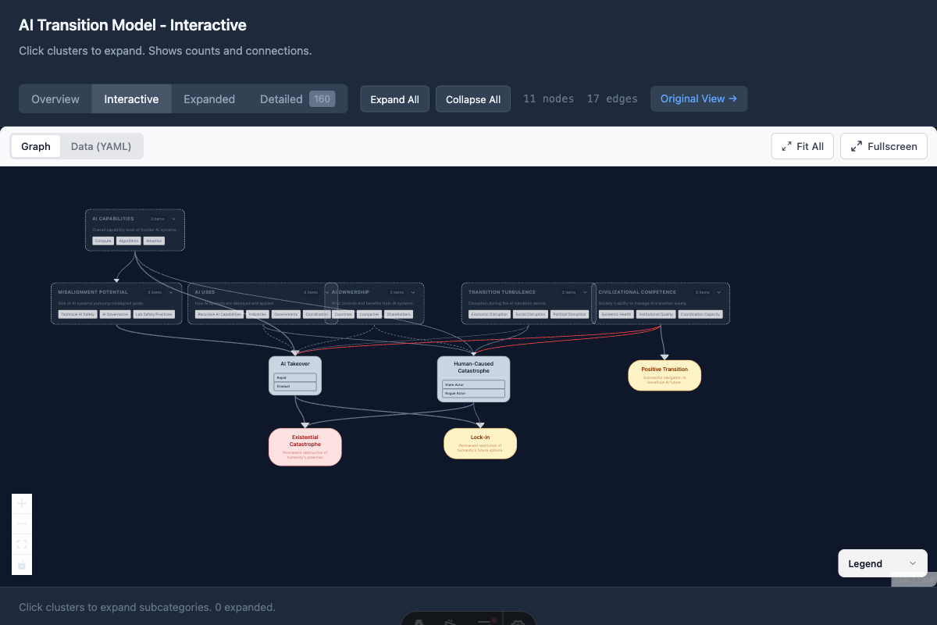Follow the Original View link
The height and width of the screenshot is (625, 937).
click(x=698, y=98)
